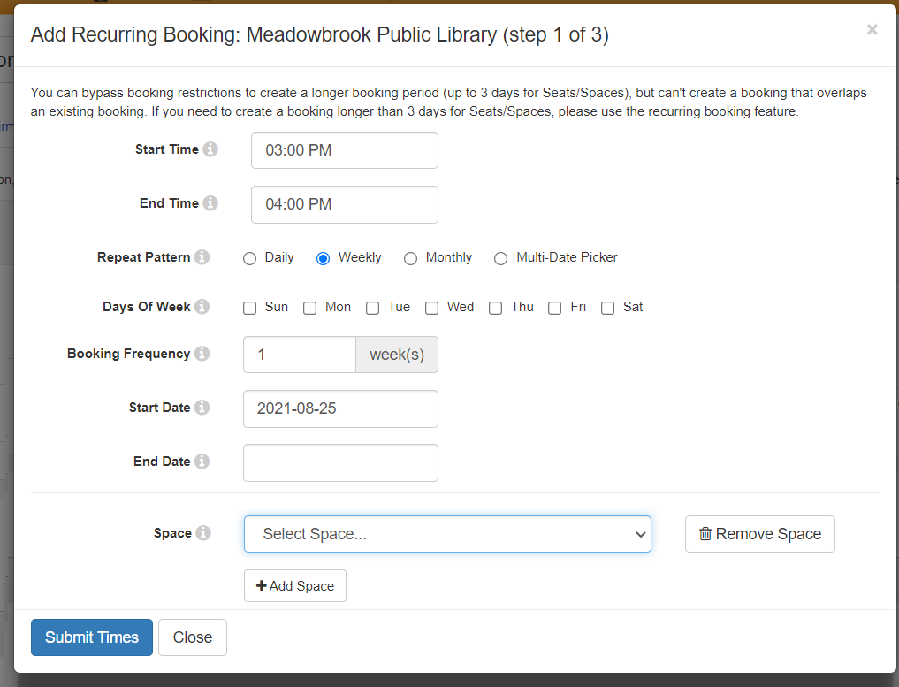Tick the Tue checkbox

point(373,308)
